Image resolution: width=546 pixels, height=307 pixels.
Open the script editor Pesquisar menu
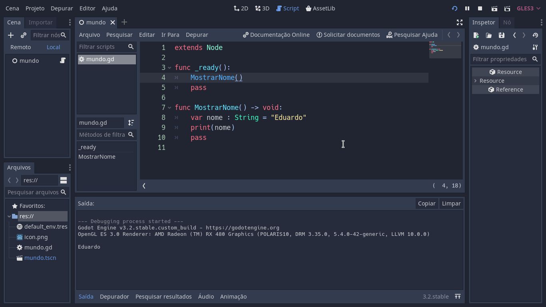pyautogui.click(x=120, y=35)
